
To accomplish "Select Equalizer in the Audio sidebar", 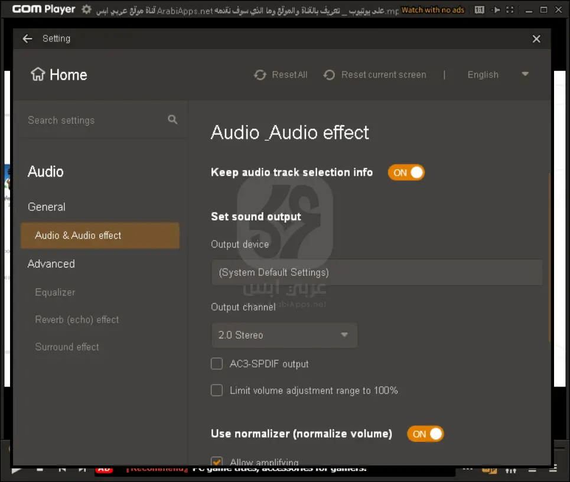I will [x=55, y=292].
